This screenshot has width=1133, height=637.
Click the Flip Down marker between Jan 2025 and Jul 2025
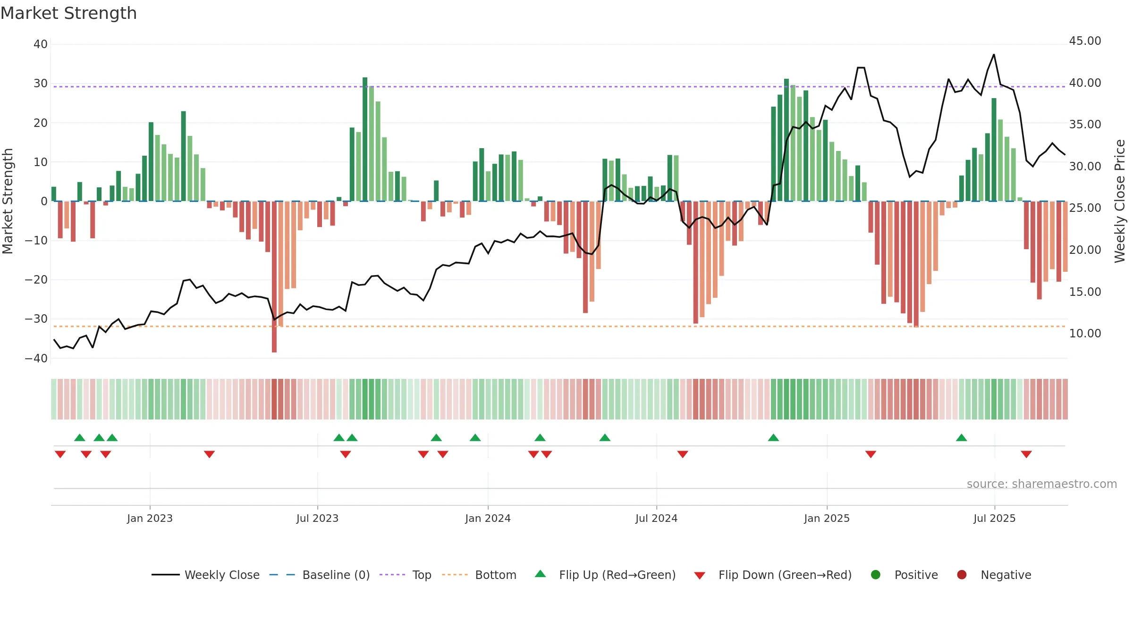click(x=871, y=454)
